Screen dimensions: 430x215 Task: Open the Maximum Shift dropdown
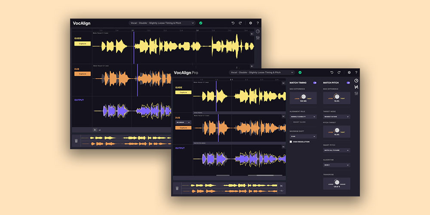303,136
